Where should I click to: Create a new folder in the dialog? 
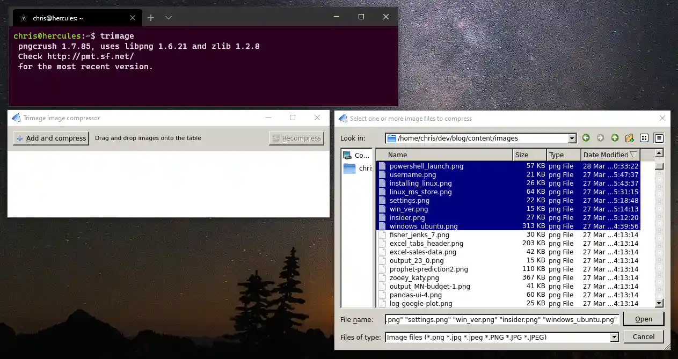(x=629, y=138)
